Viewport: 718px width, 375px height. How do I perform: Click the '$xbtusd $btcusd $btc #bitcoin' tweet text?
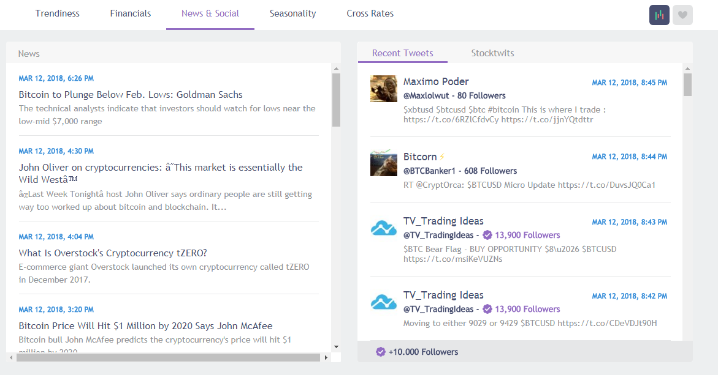coord(505,114)
